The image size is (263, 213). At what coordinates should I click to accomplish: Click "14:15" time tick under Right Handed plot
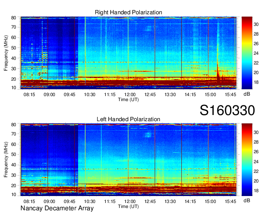click(190, 95)
